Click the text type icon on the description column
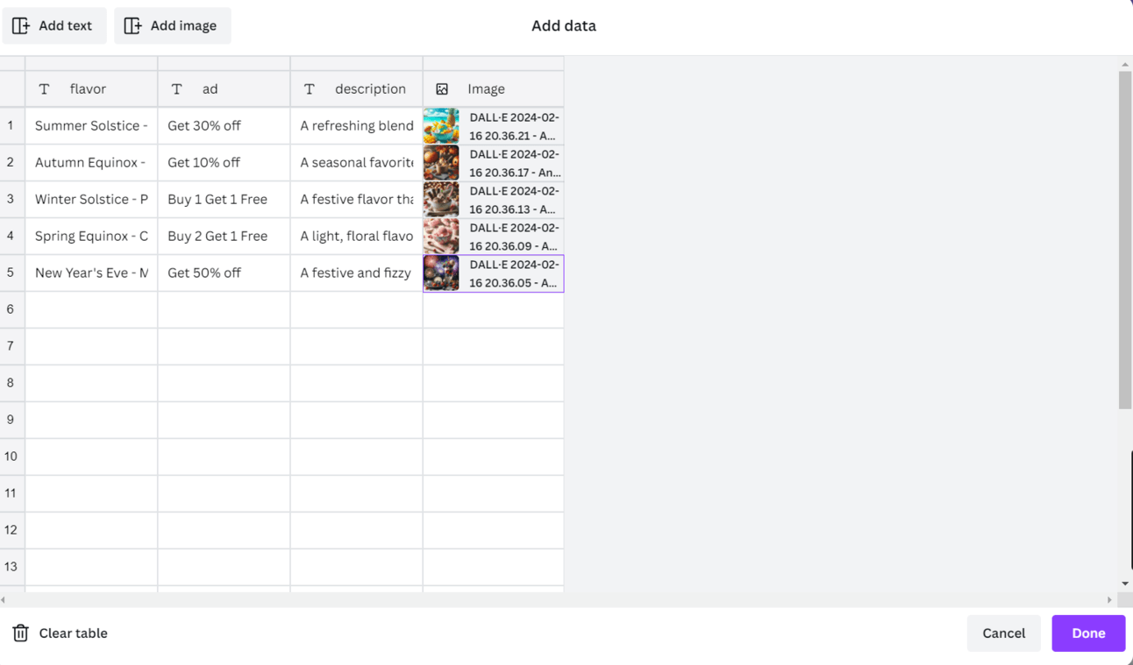This screenshot has width=1133, height=665. (309, 88)
